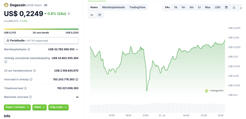Screen dimensions: 246x119
Task: Toggle LOG scale on chart
Action: pos(217,7)
